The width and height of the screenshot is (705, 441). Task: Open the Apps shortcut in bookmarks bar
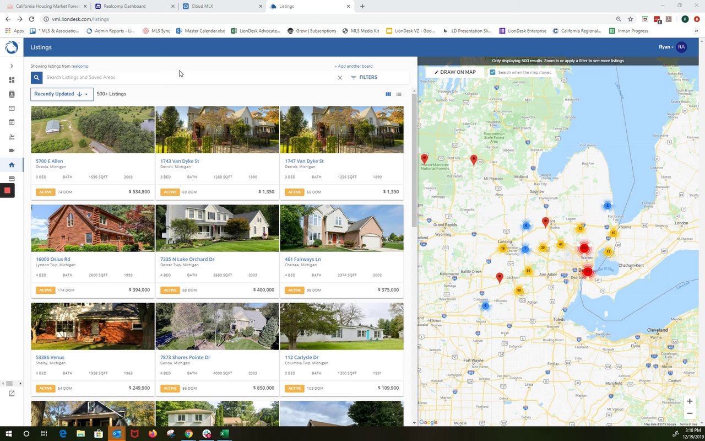[14, 31]
